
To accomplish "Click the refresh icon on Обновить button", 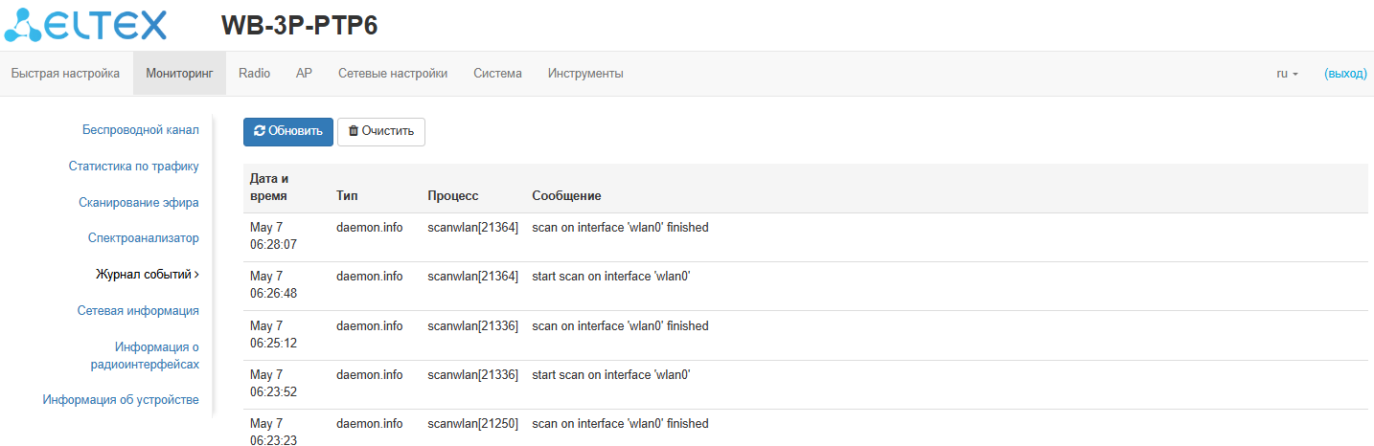I will (x=259, y=131).
